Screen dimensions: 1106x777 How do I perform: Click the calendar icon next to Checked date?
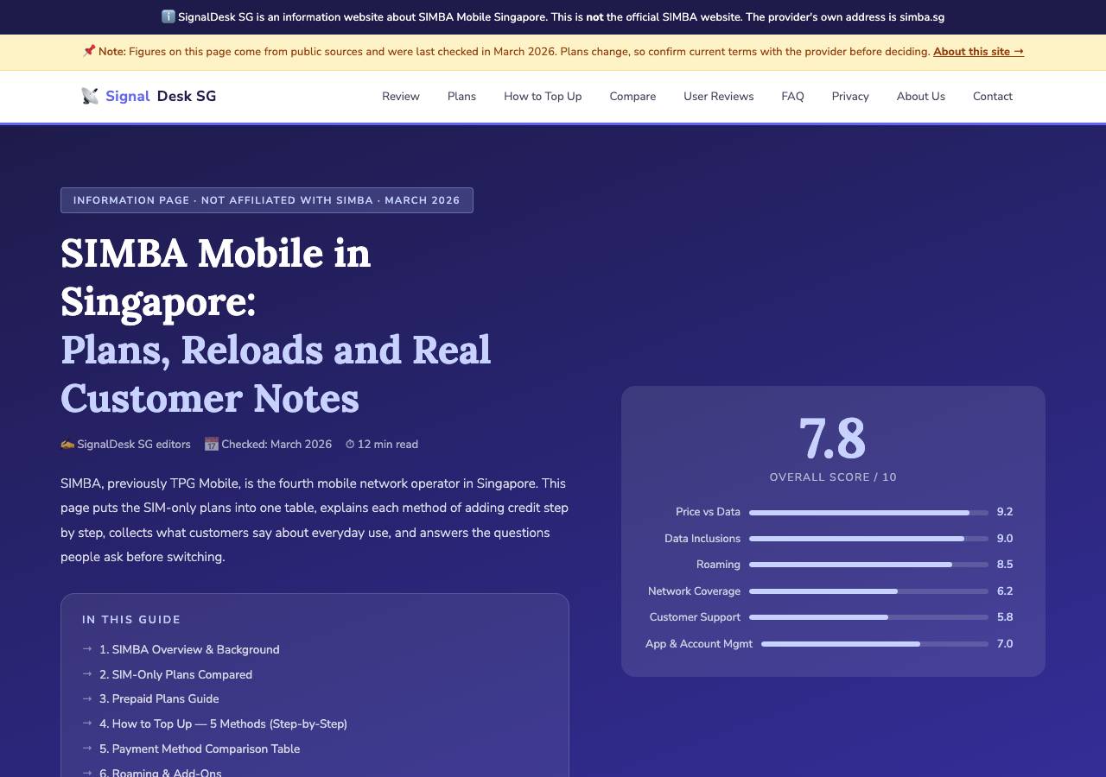point(211,444)
